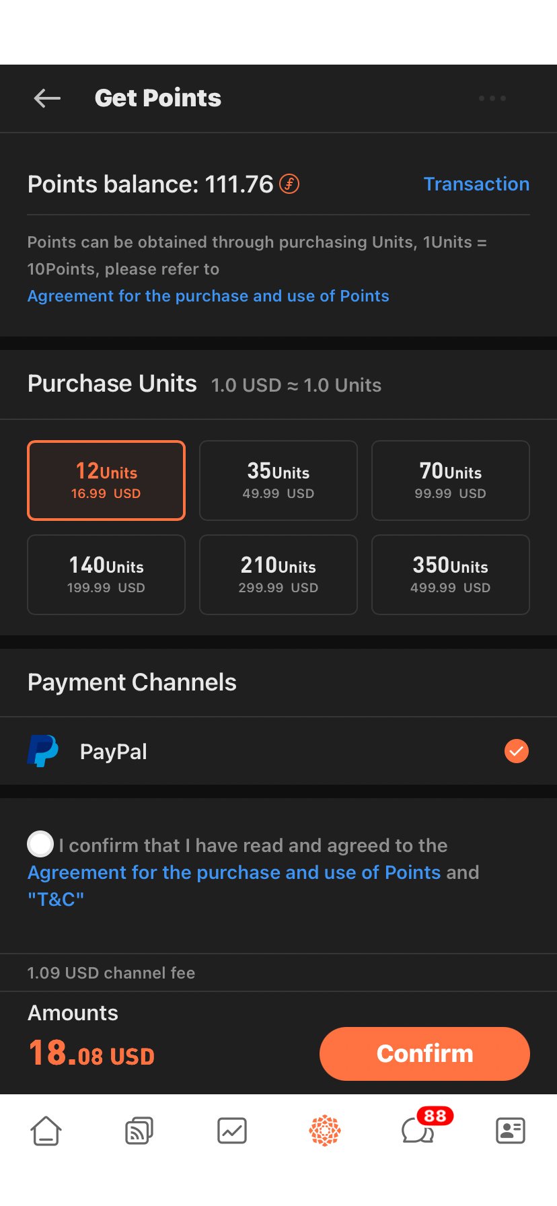Screen dimensions: 557x1206
Task: Toggle the PayPal selected checkmark
Action: point(517,751)
